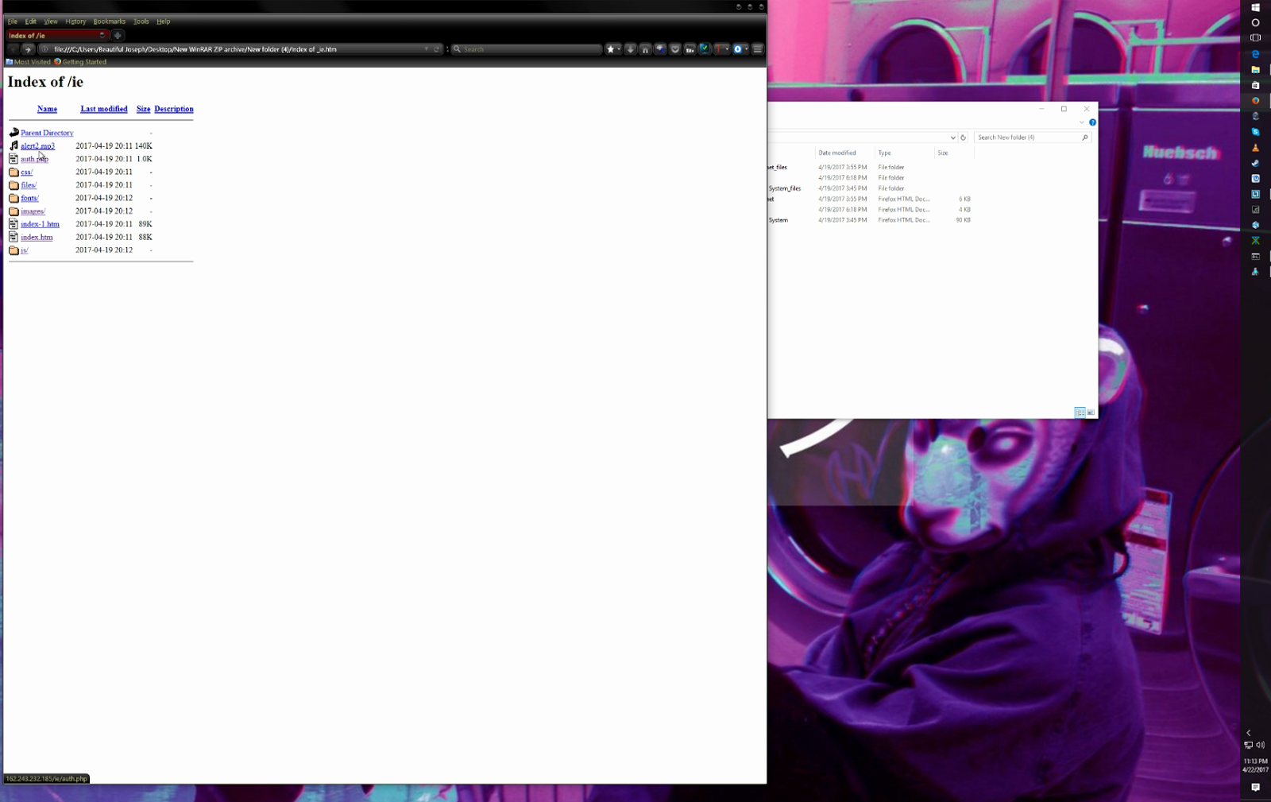
Task: Open the index.htm link
Action: click(37, 237)
